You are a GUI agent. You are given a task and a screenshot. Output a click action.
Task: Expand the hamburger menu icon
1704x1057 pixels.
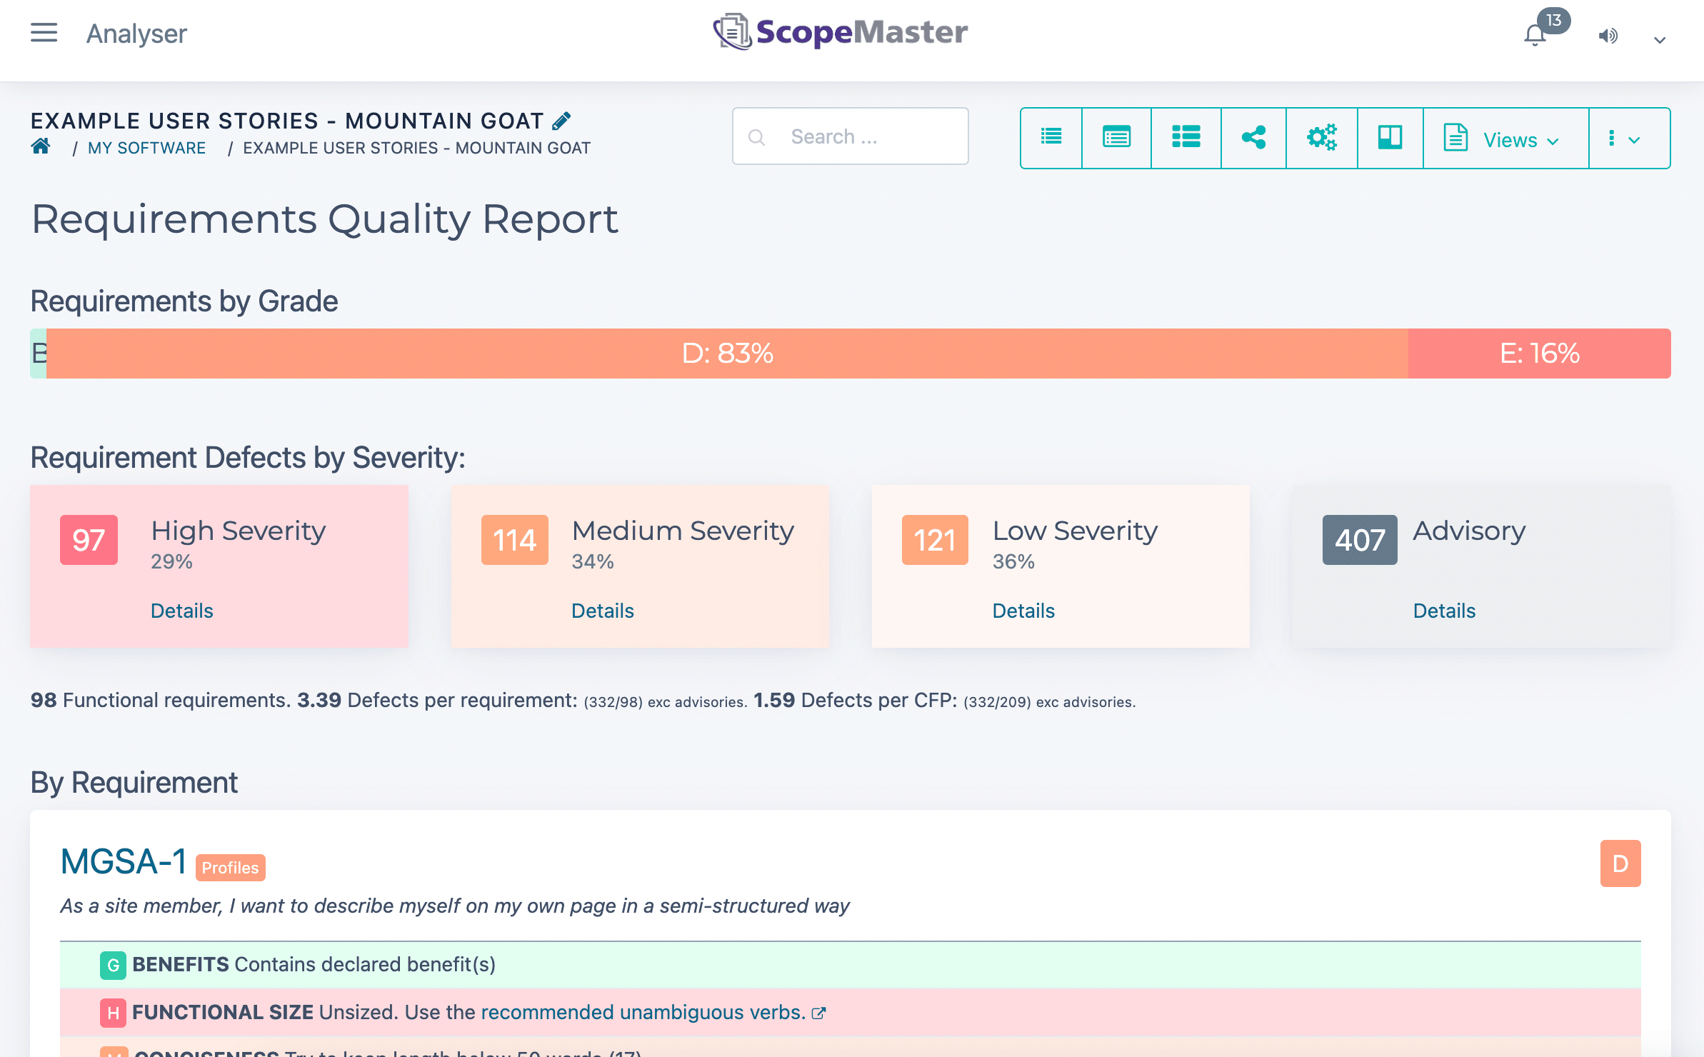click(x=44, y=33)
